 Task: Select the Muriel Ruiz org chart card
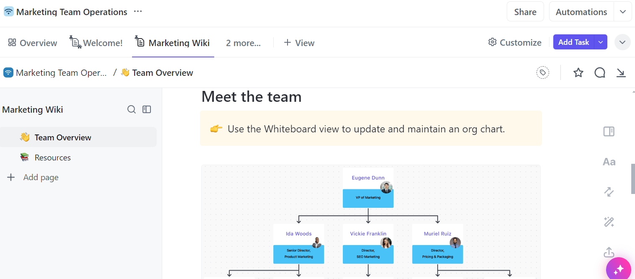(438, 244)
